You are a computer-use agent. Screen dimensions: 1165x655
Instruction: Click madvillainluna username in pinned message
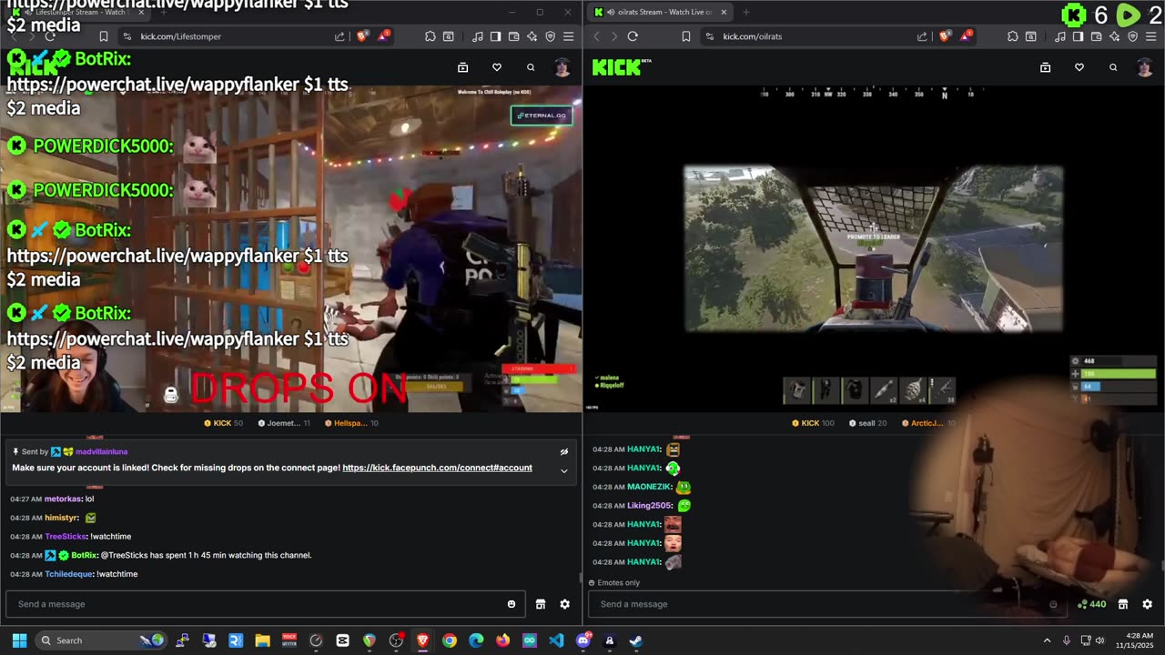pos(101,451)
